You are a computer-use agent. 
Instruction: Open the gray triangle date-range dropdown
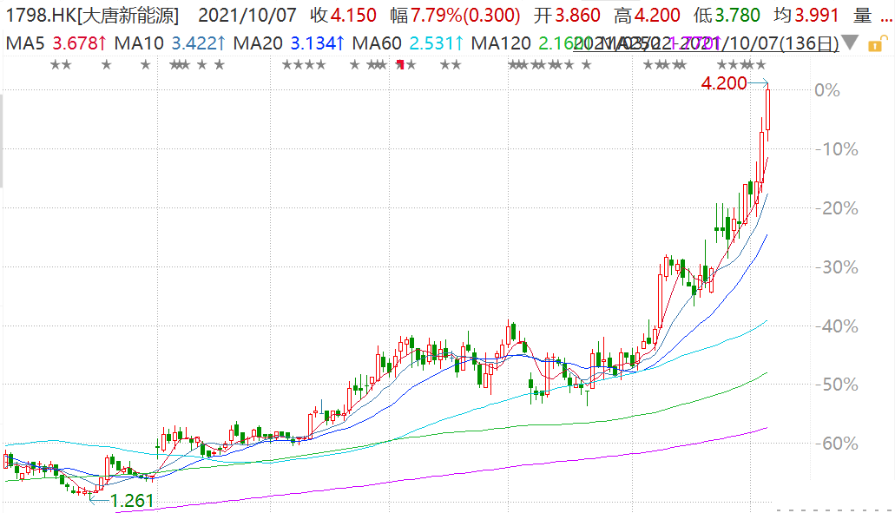click(850, 43)
